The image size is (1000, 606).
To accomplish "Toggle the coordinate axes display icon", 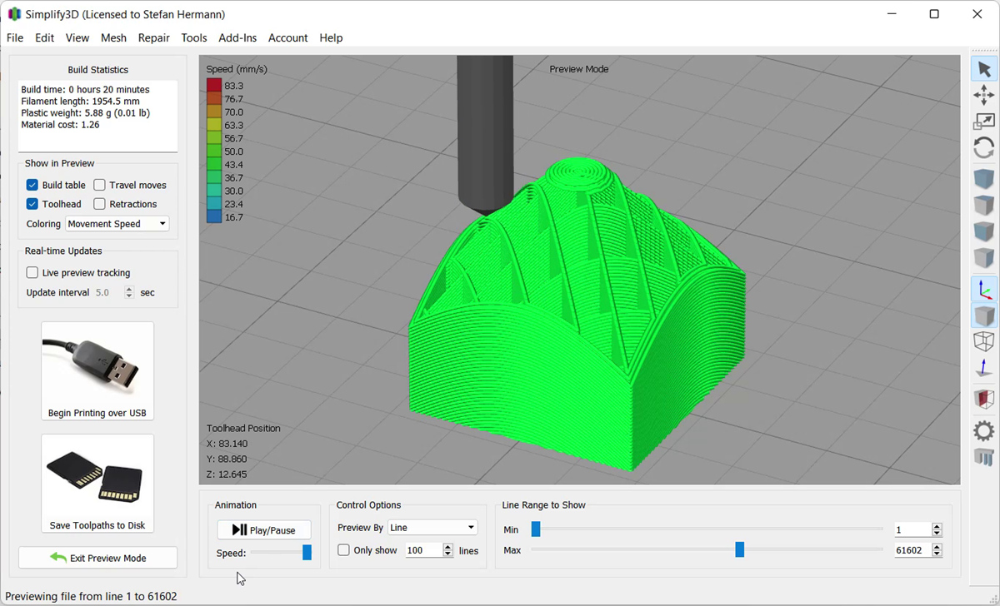I will (x=984, y=289).
